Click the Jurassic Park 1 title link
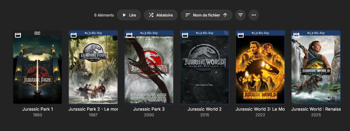 pos(37,109)
